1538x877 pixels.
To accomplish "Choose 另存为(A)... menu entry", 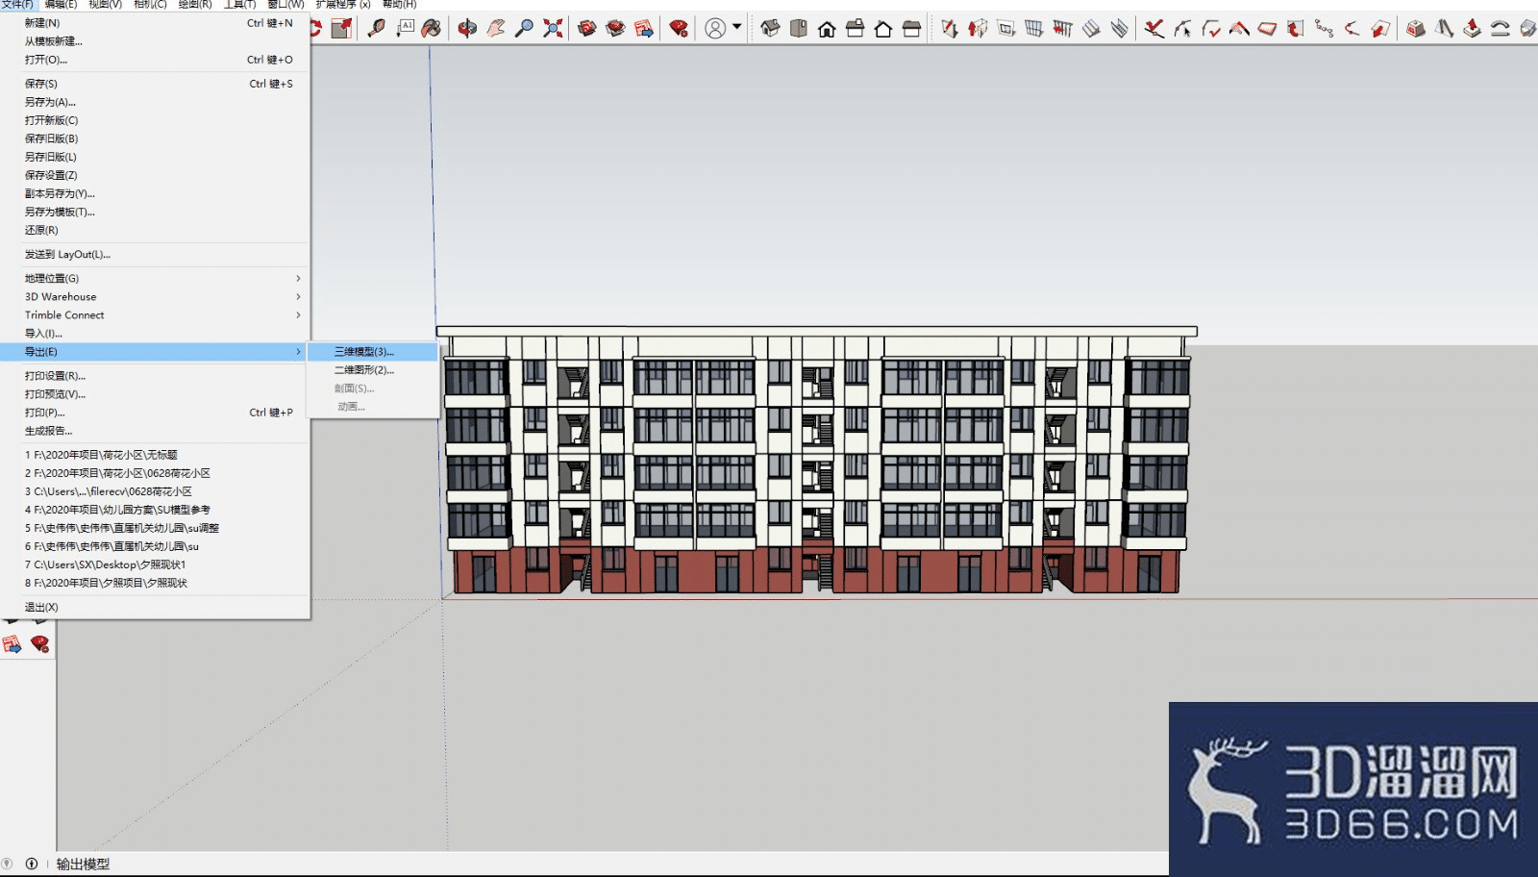I will point(155,102).
